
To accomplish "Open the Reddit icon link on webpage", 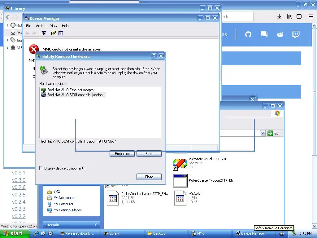I will point(280,34).
